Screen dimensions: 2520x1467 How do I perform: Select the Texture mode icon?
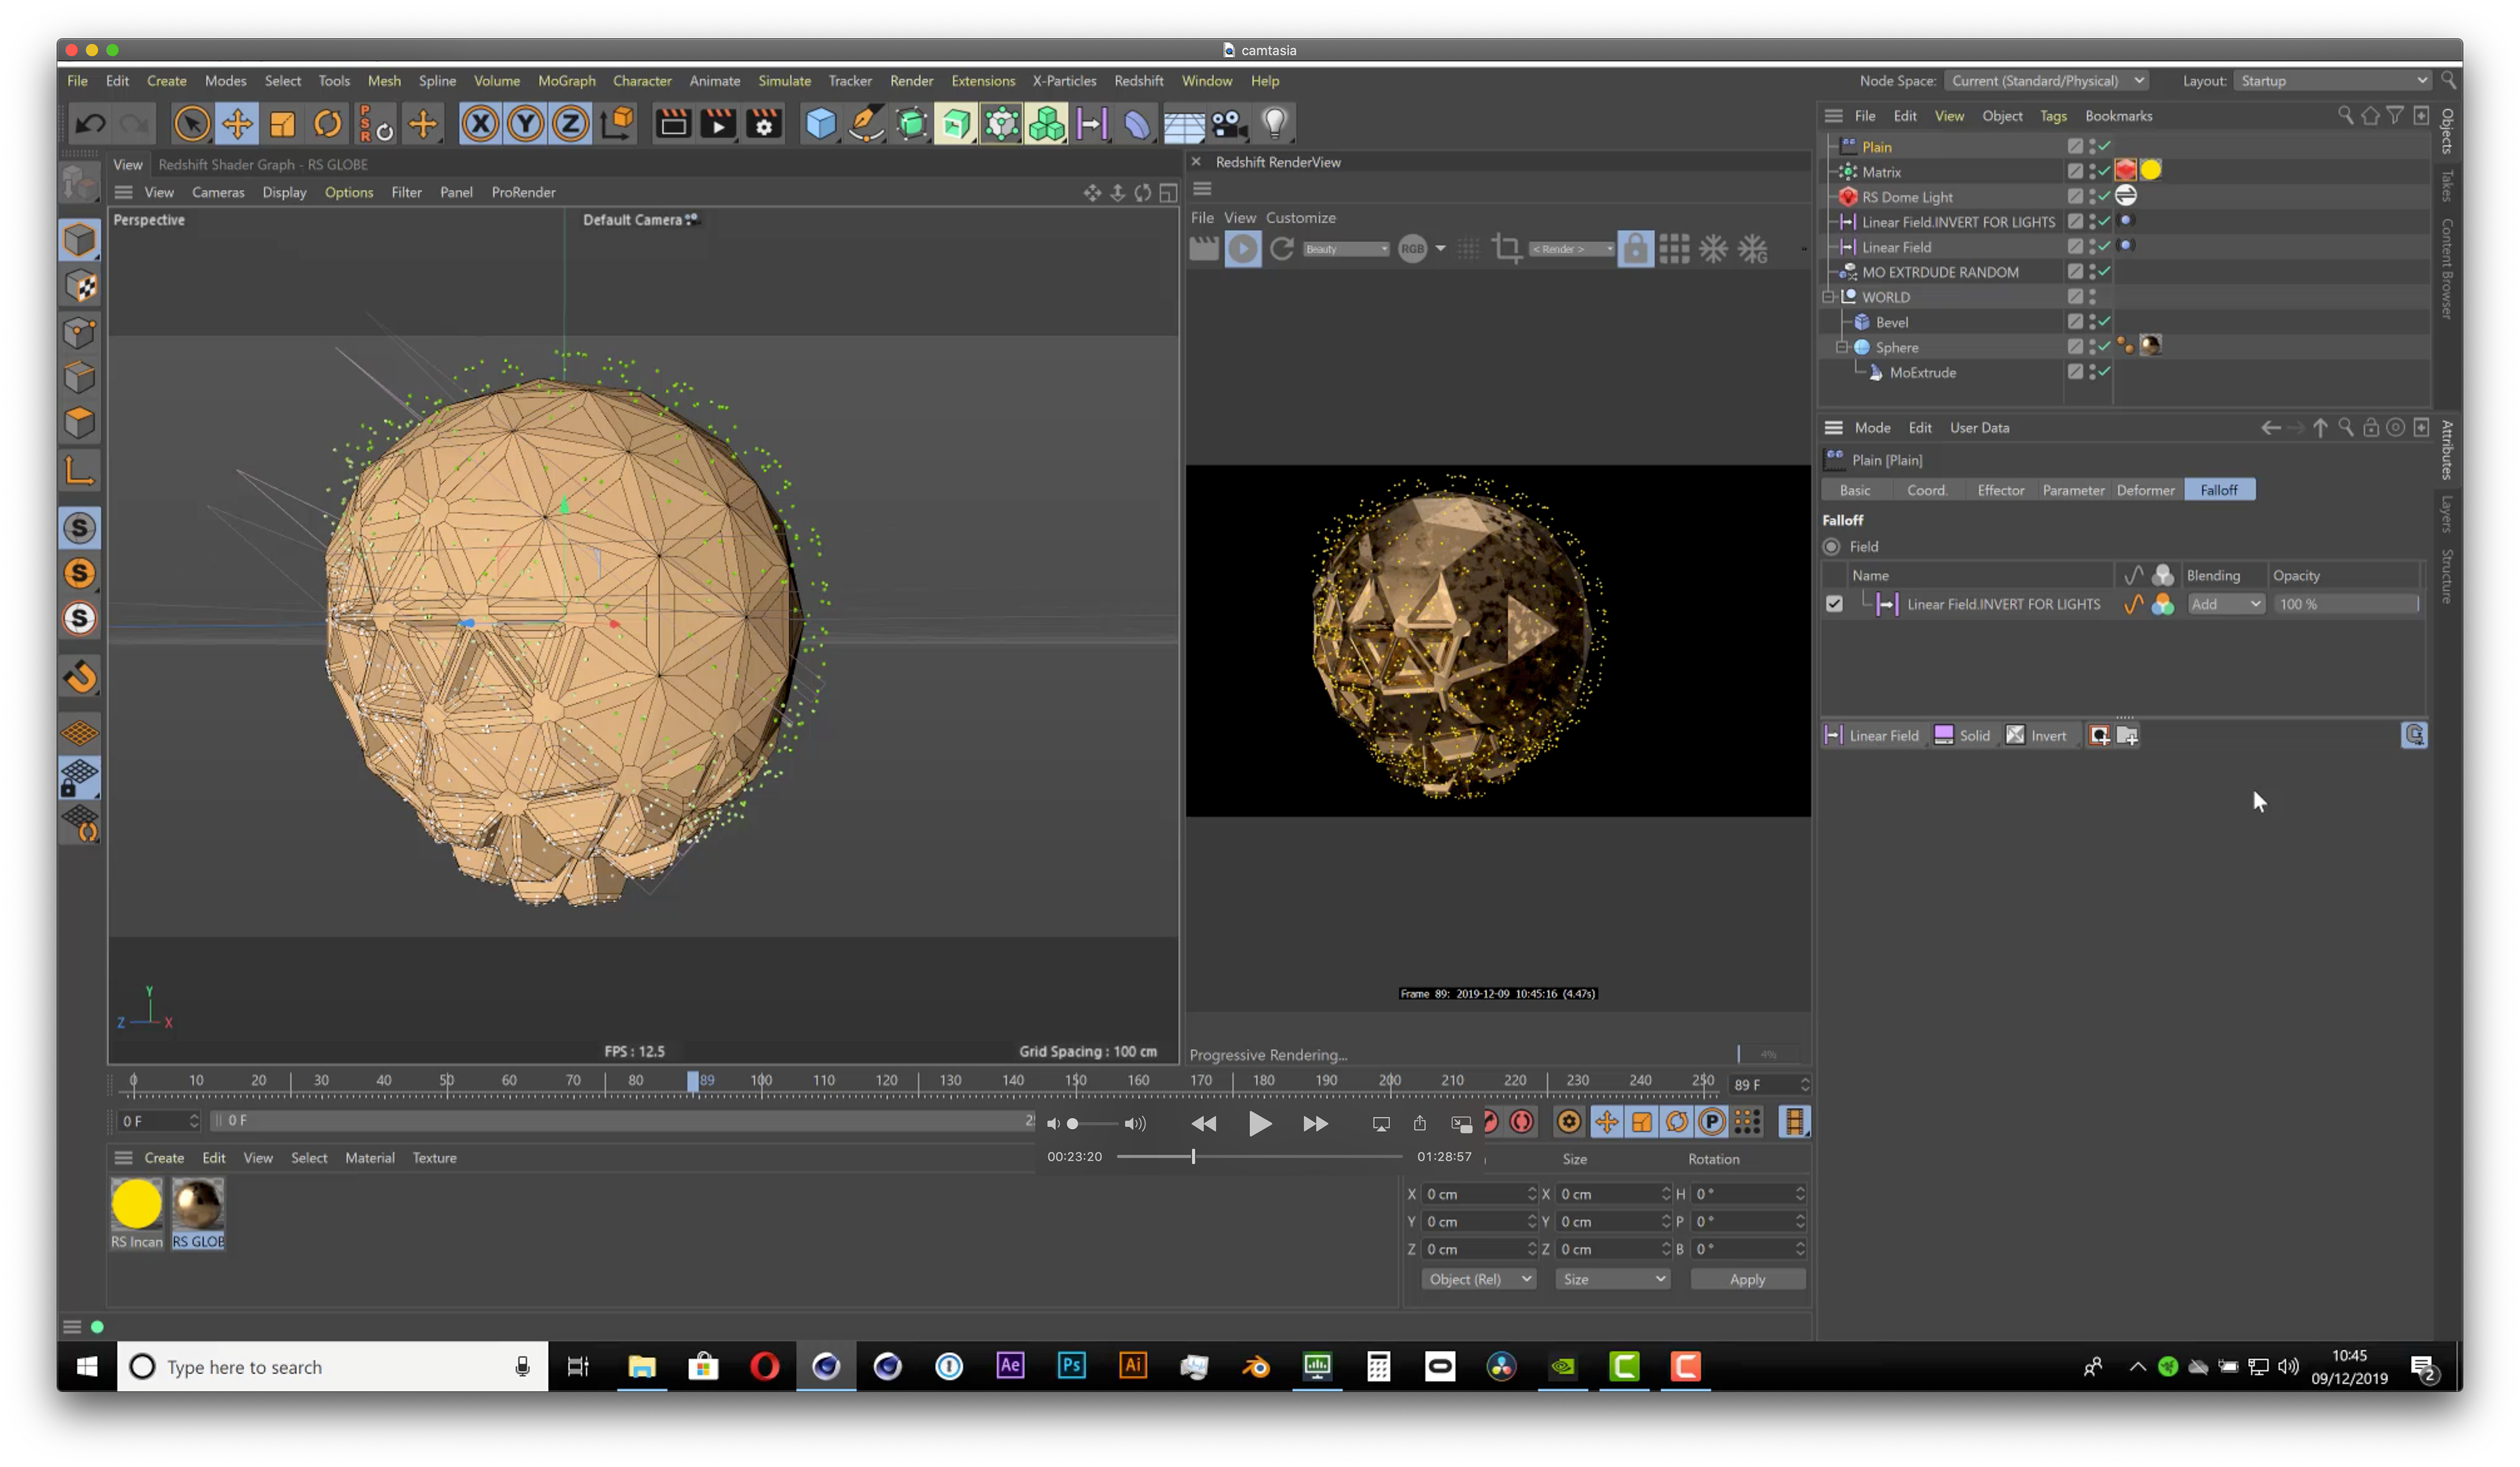pyautogui.click(x=80, y=287)
